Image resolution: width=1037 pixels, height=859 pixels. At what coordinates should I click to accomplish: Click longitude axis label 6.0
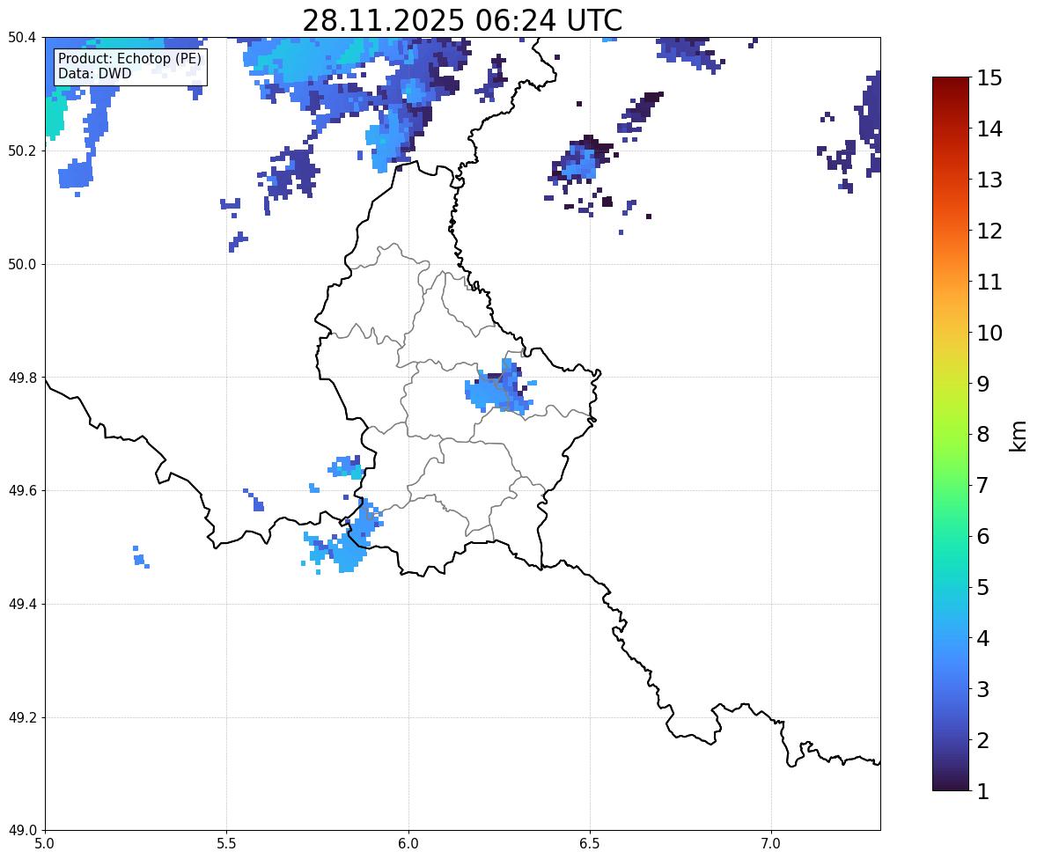408,844
